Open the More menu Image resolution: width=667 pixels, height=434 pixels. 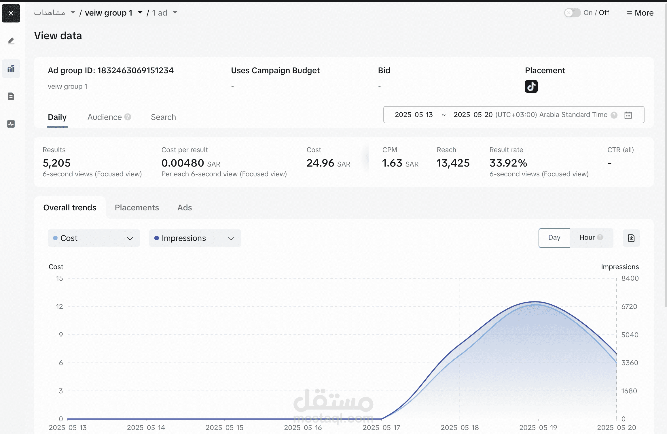click(x=640, y=13)
